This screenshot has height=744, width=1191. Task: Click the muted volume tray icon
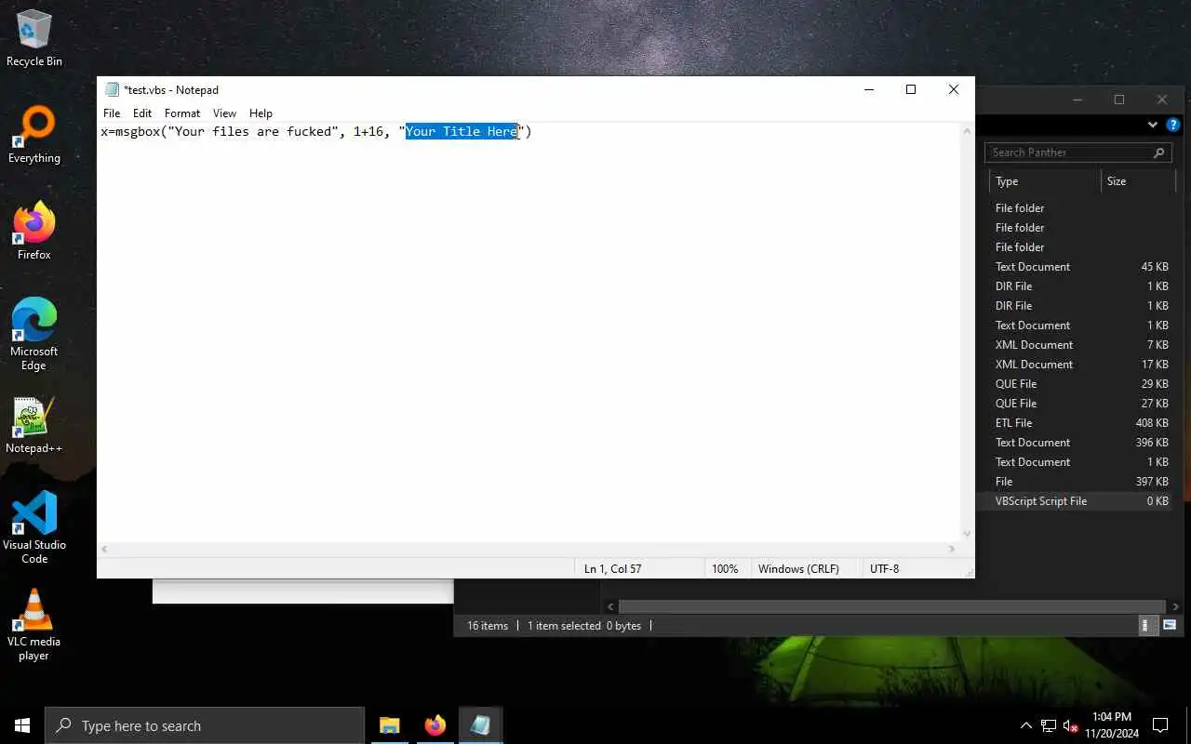coord(1071,725)
